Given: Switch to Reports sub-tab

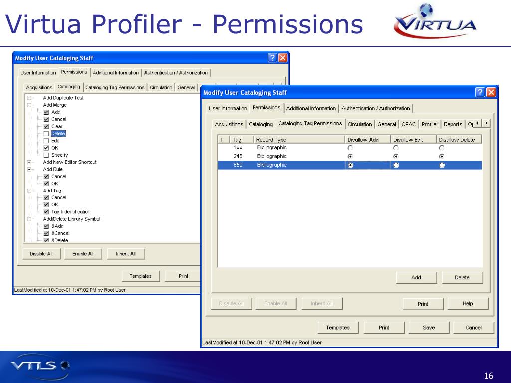Looking at the screenshot, I should click(x=453, y=124).
